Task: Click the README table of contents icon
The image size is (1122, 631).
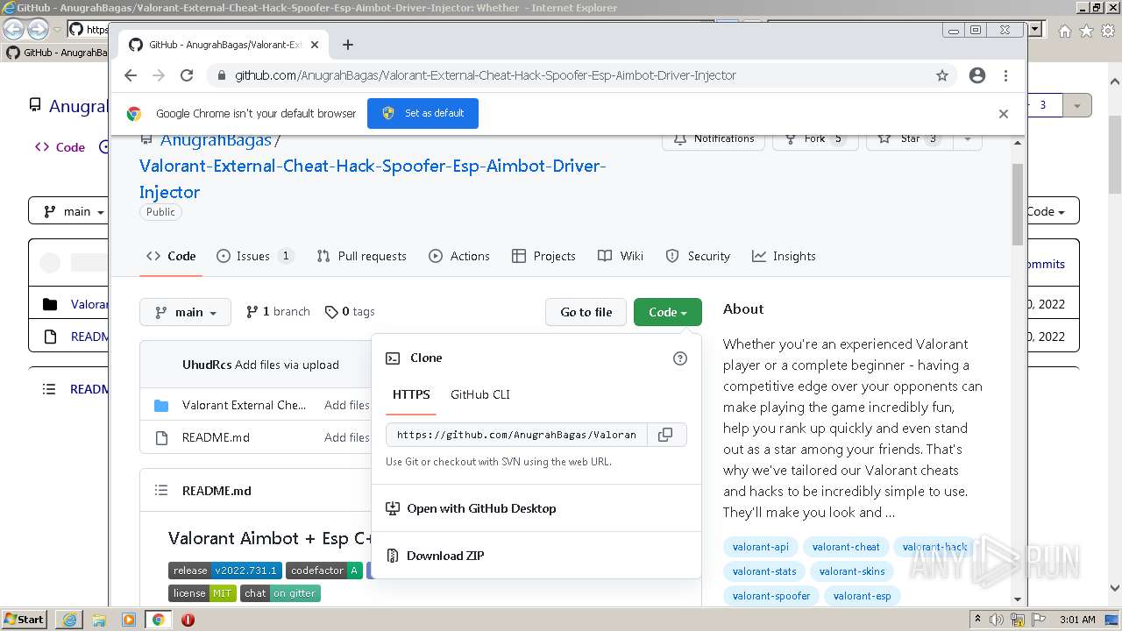Action: click(x=161, y=491)
